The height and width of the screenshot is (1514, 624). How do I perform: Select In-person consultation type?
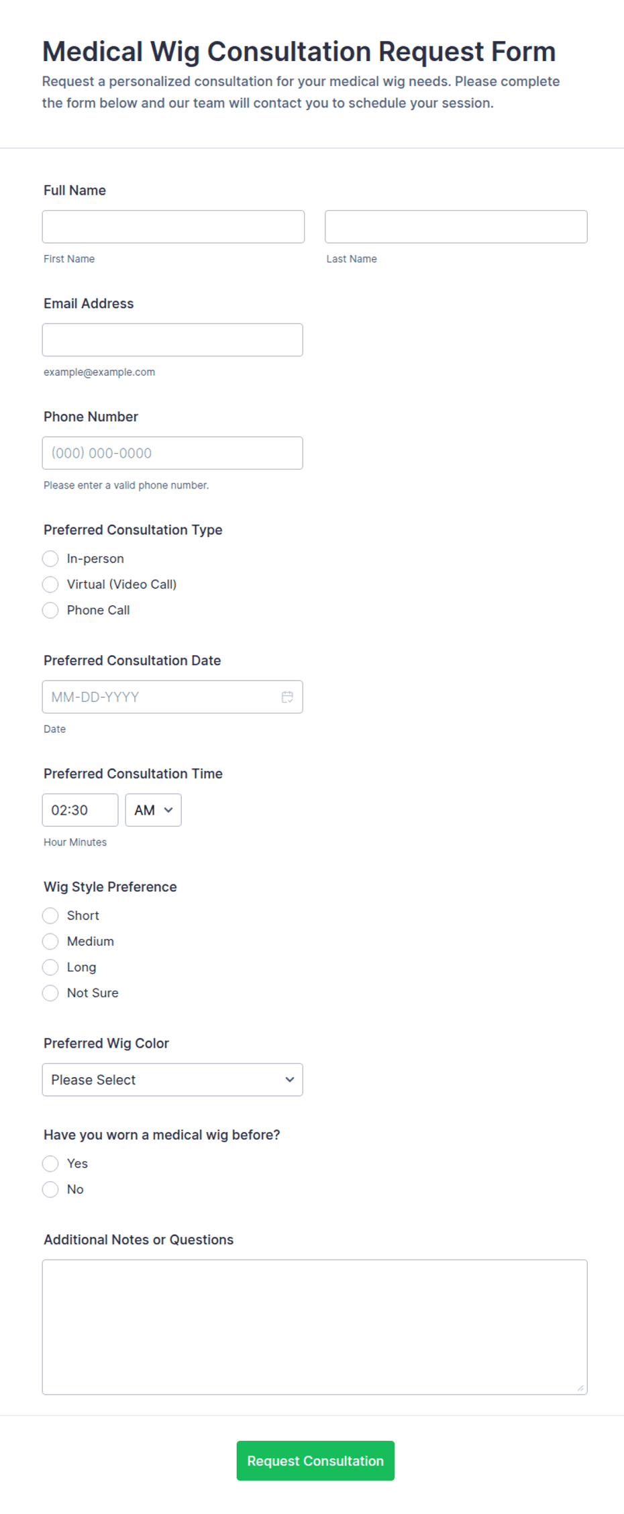pyautogui.click(x=50, y=558)
